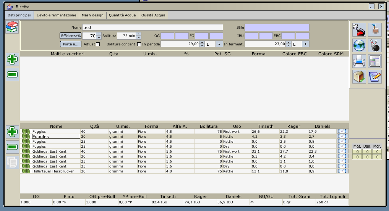
Task: Click hop leaf icon of Goldings 30 grammi row
Action: click(x=26, y=156)
